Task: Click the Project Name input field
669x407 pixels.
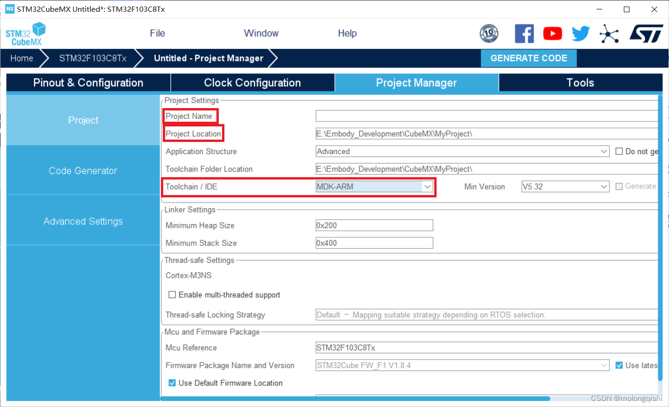Action: (x=486, y=116)
